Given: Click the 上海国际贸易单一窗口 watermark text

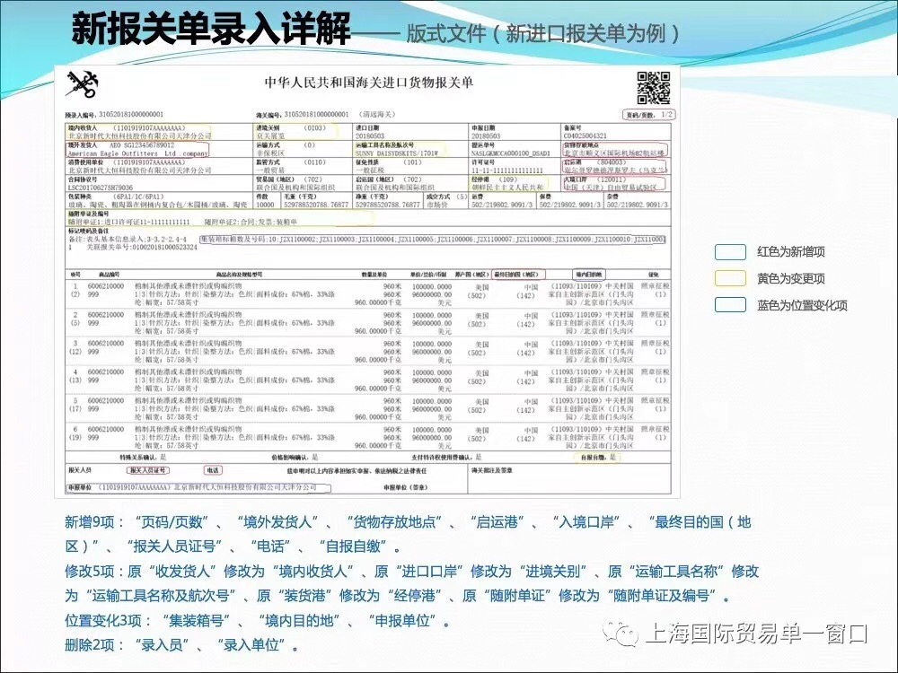Looking at the screenshot, I should (755, 634).
